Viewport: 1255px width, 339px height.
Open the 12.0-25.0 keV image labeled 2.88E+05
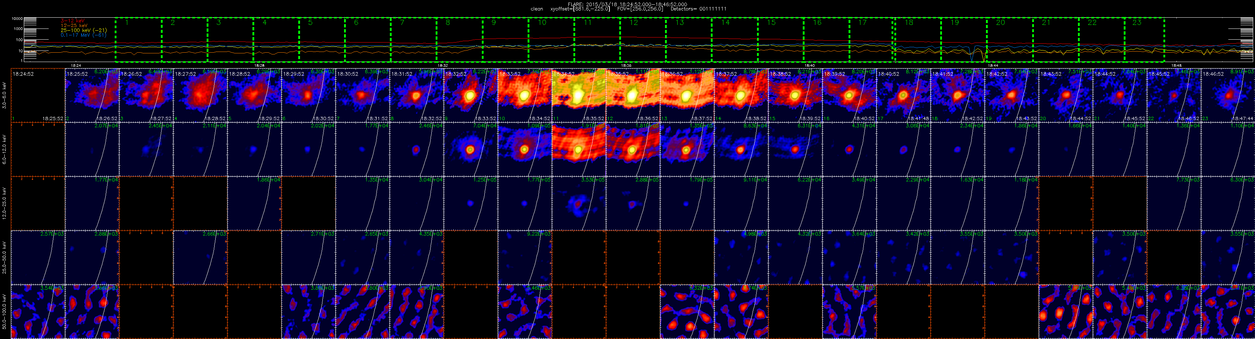633,204
